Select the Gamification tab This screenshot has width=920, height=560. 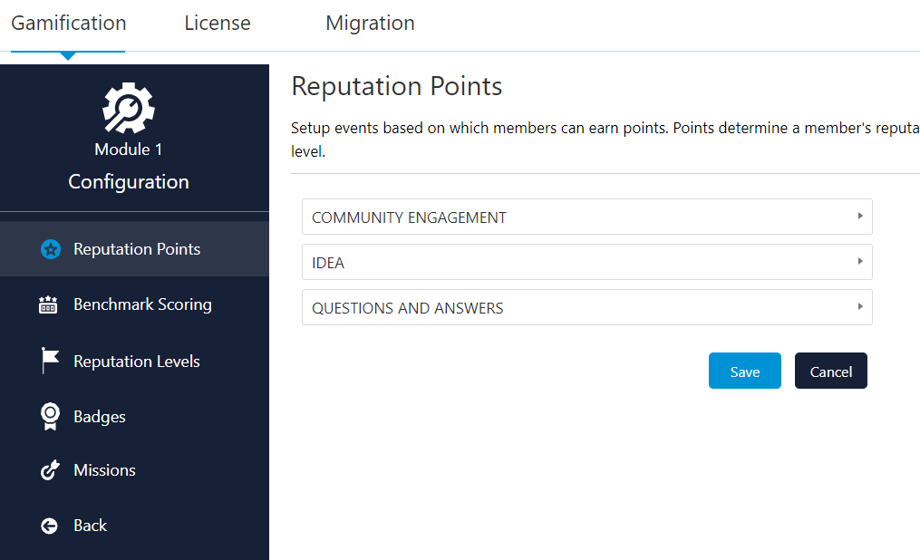coord(68,24)
